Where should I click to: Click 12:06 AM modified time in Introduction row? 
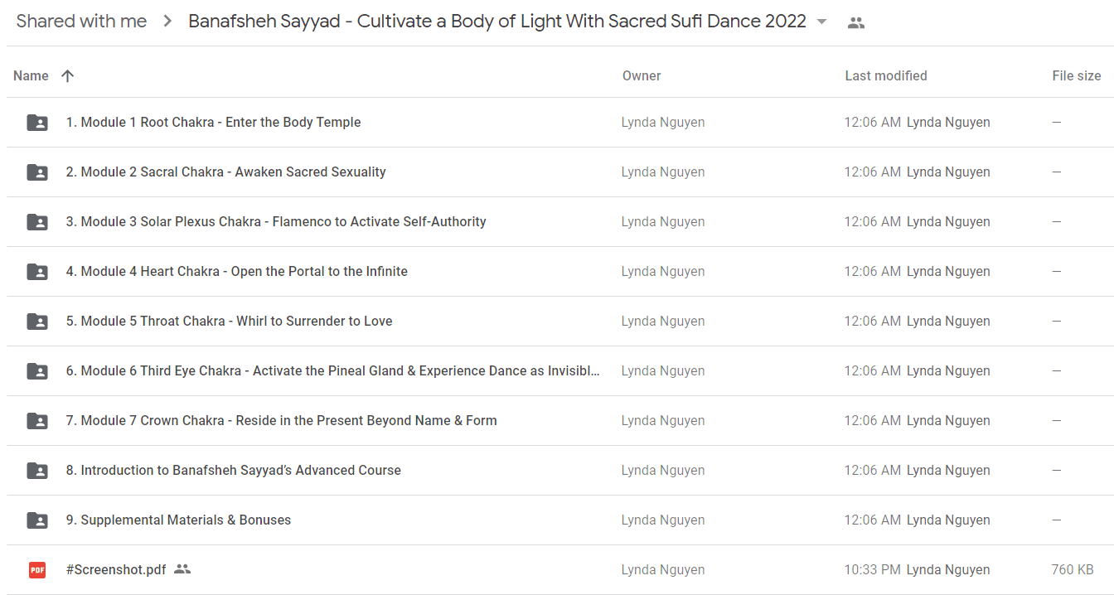pos(872,470)
